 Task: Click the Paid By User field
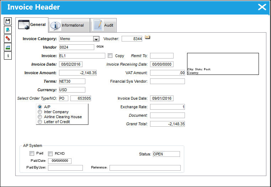[x=65, y=168]
